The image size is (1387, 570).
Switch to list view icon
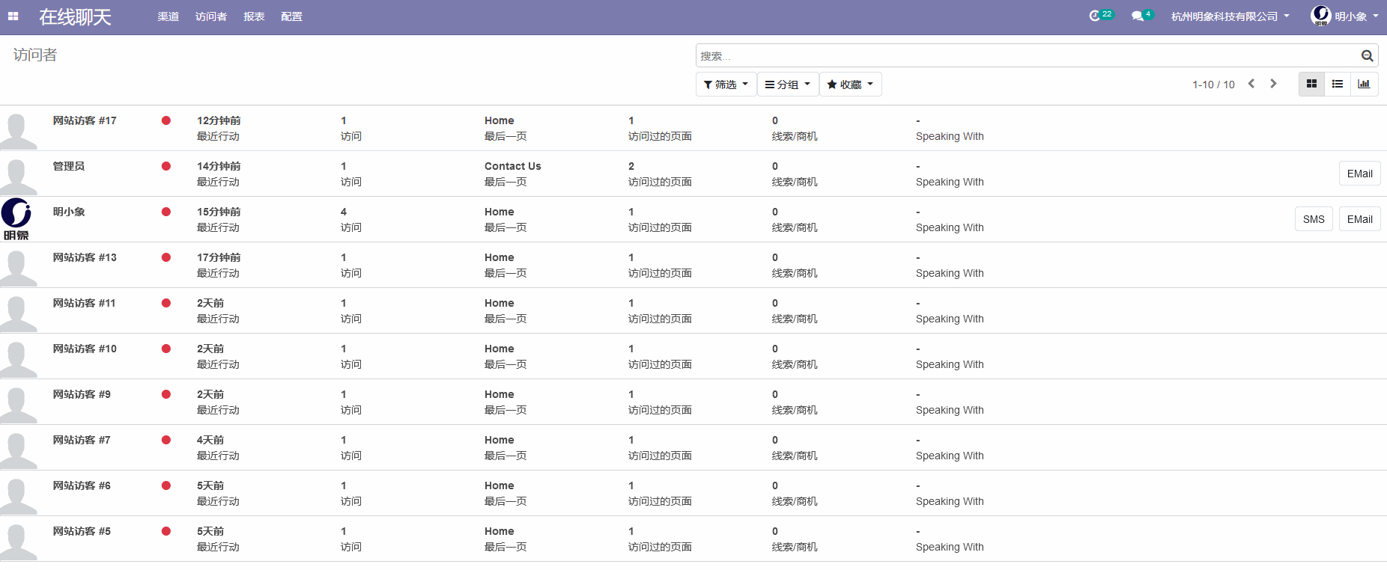click(x=1338, y=84)
